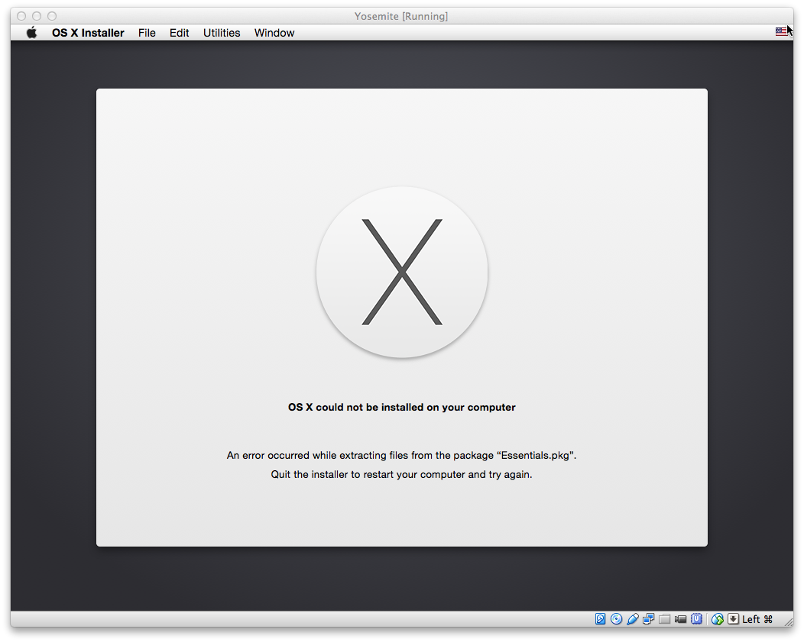The image size is (804, 642).
Task: Open the Apple menu
Action: [32, 33]
